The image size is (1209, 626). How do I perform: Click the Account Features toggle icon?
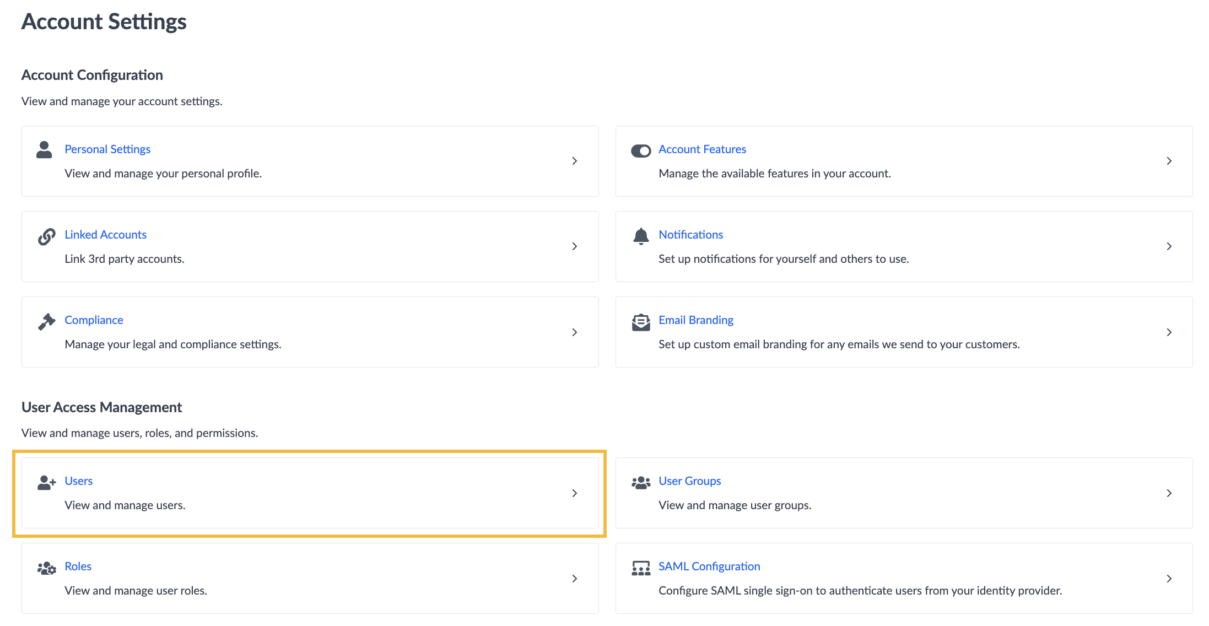click(x=641, y=151)
